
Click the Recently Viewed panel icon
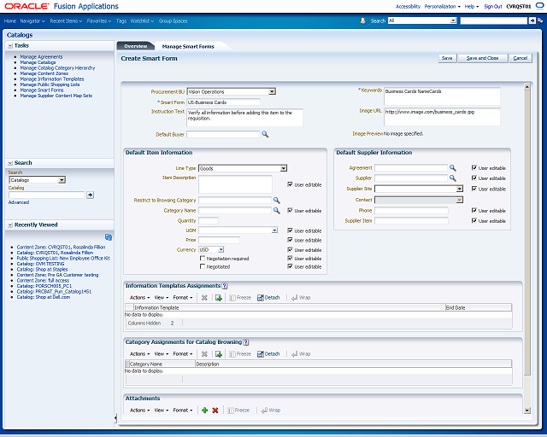(109, 237)
